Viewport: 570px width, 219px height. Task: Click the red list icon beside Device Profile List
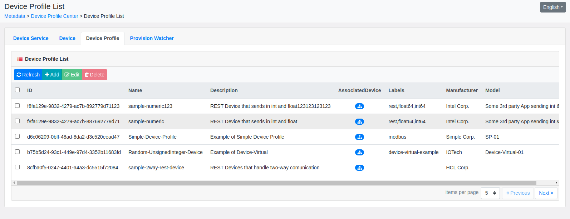click(x=20, y=59)
